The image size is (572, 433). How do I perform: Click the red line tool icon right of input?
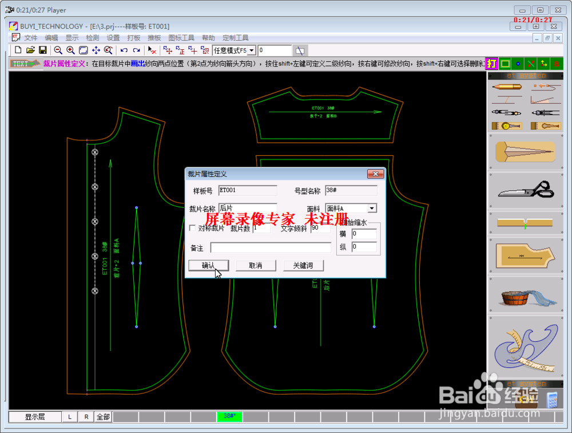pos(300,50)
